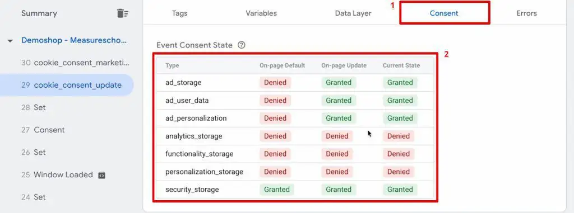This screenshot has width=574, height=213.
Task: Switch to the Tags tab
Action: coord(180,13)
